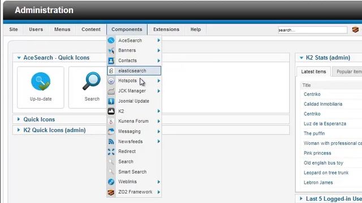
Task: Open the Leopard on tree trunk item
Action: (x=326, y=173)
